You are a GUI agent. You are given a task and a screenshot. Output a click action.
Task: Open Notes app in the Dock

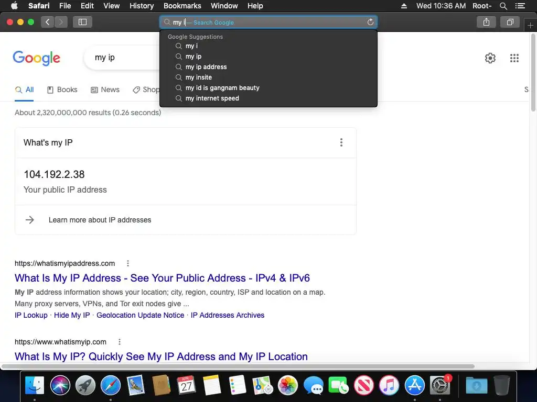tap(212, 385)
